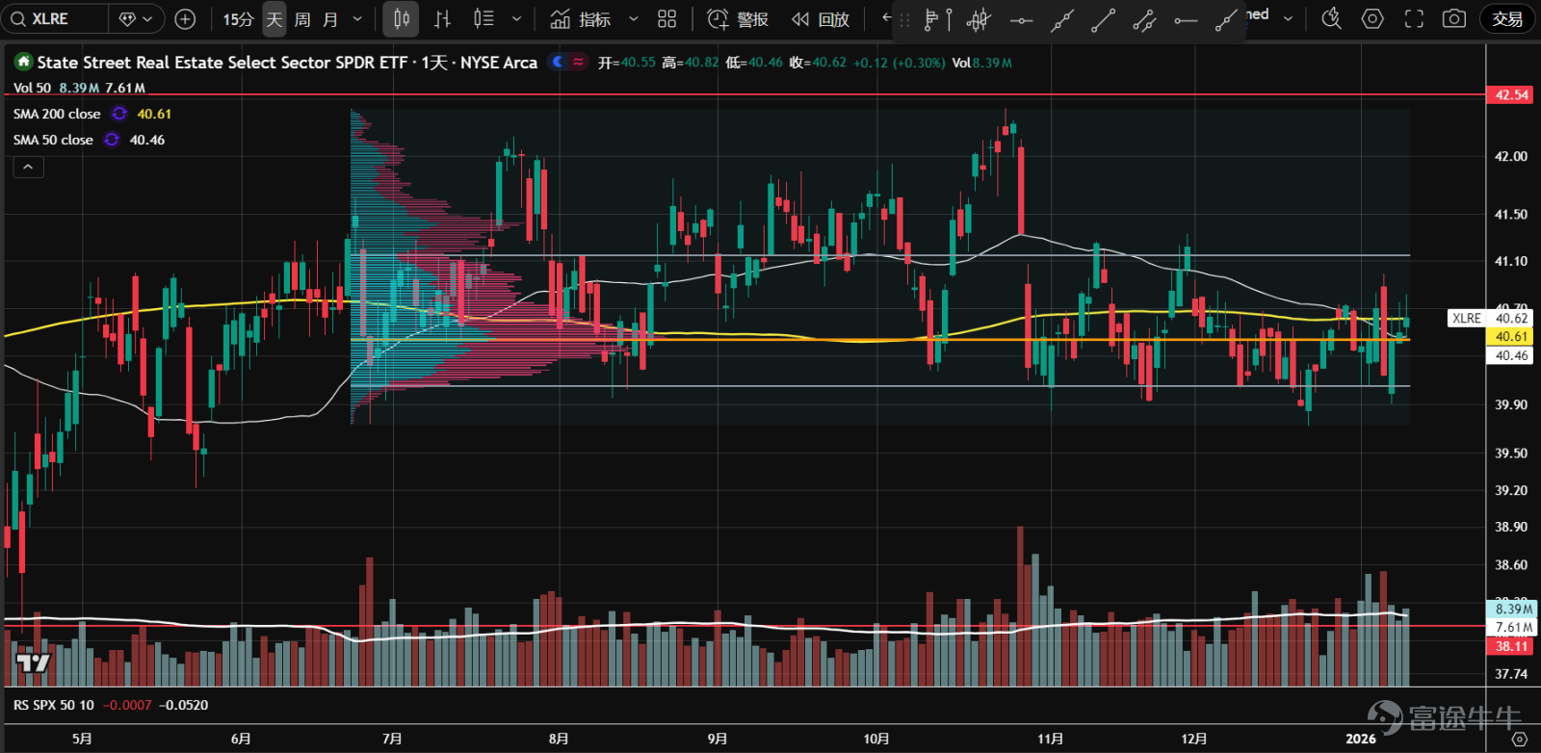Open the quick search lightning icon
This screenshot has height=753, width=1541.
coord(1331,18)
